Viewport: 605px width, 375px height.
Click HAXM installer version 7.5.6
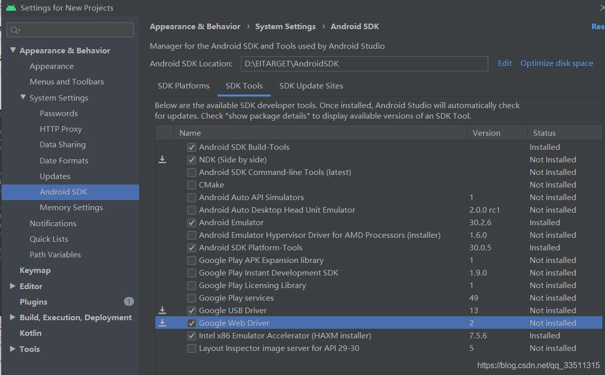[x=478, y=336]
